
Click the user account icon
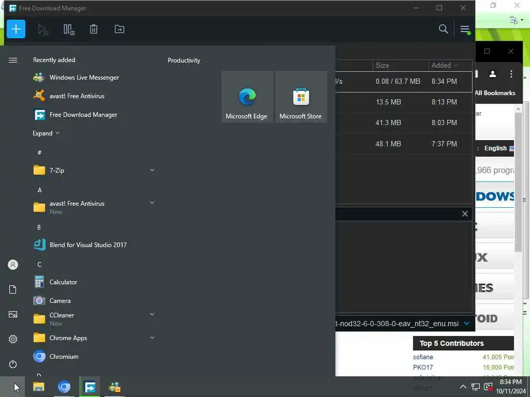[13, 265]
